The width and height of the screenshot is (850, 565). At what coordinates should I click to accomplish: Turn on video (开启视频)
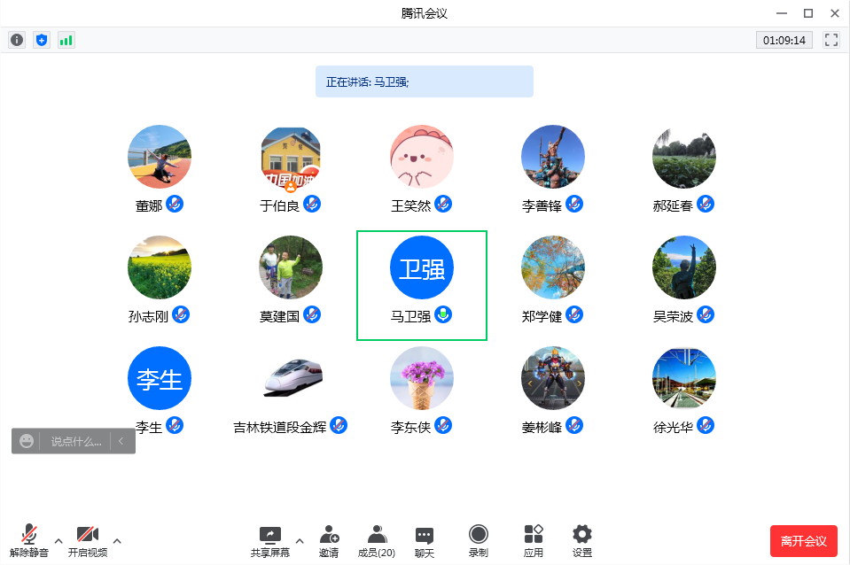click(87, 540)
